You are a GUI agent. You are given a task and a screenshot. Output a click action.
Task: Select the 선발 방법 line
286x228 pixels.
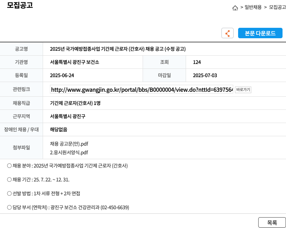click(43, 194)
